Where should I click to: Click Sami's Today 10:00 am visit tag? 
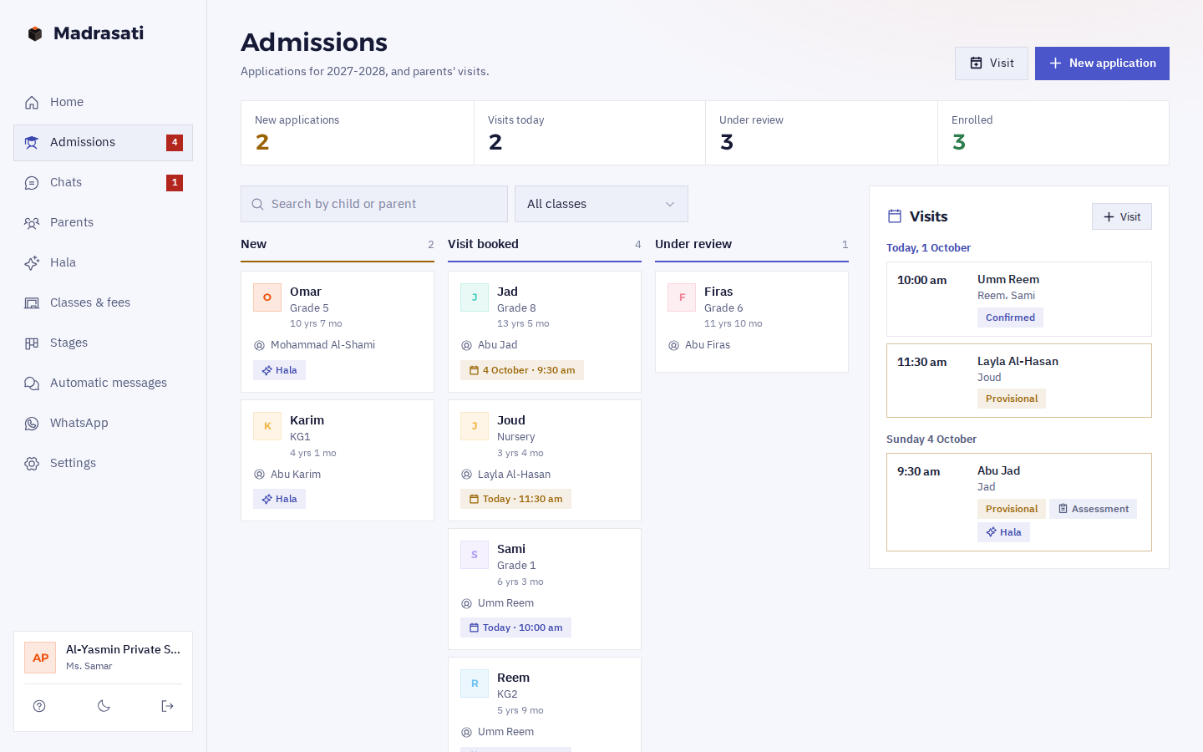click(x=515, y=628)
